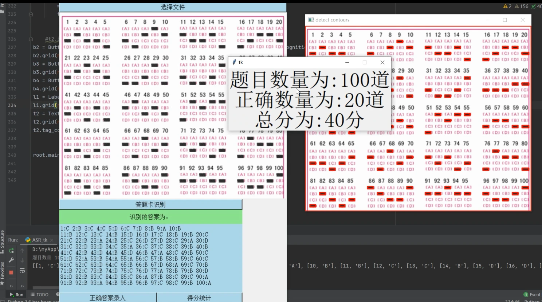Open the Event notification indicator
Viewport: 542px width, 302px height.
coord(533,294)
